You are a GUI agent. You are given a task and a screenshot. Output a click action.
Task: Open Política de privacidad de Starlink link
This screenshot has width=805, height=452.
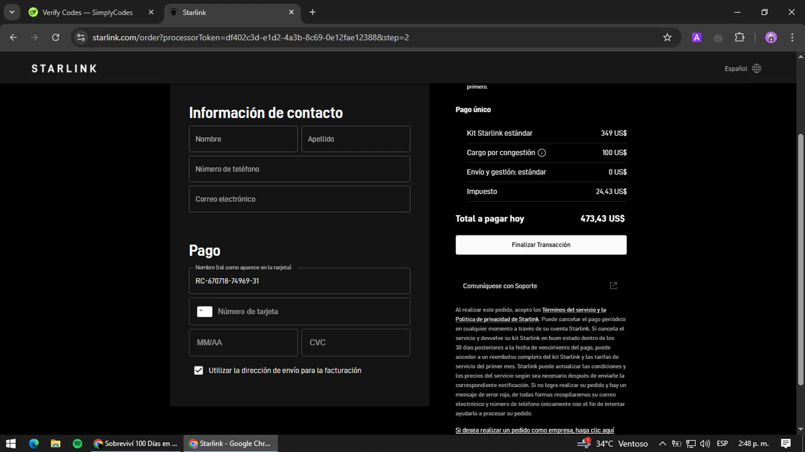click(x=497, y=319)
